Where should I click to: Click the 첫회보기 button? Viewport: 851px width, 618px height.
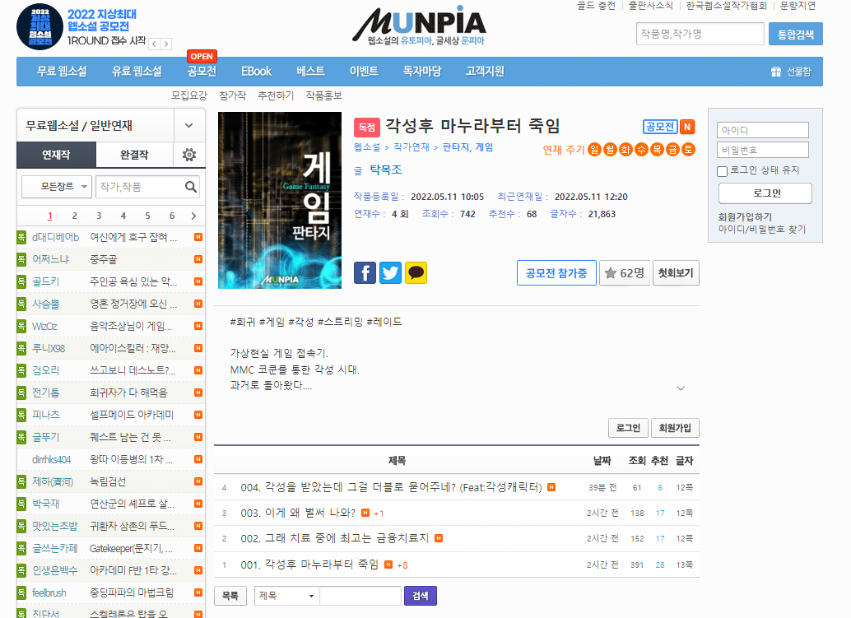point(676,273)
